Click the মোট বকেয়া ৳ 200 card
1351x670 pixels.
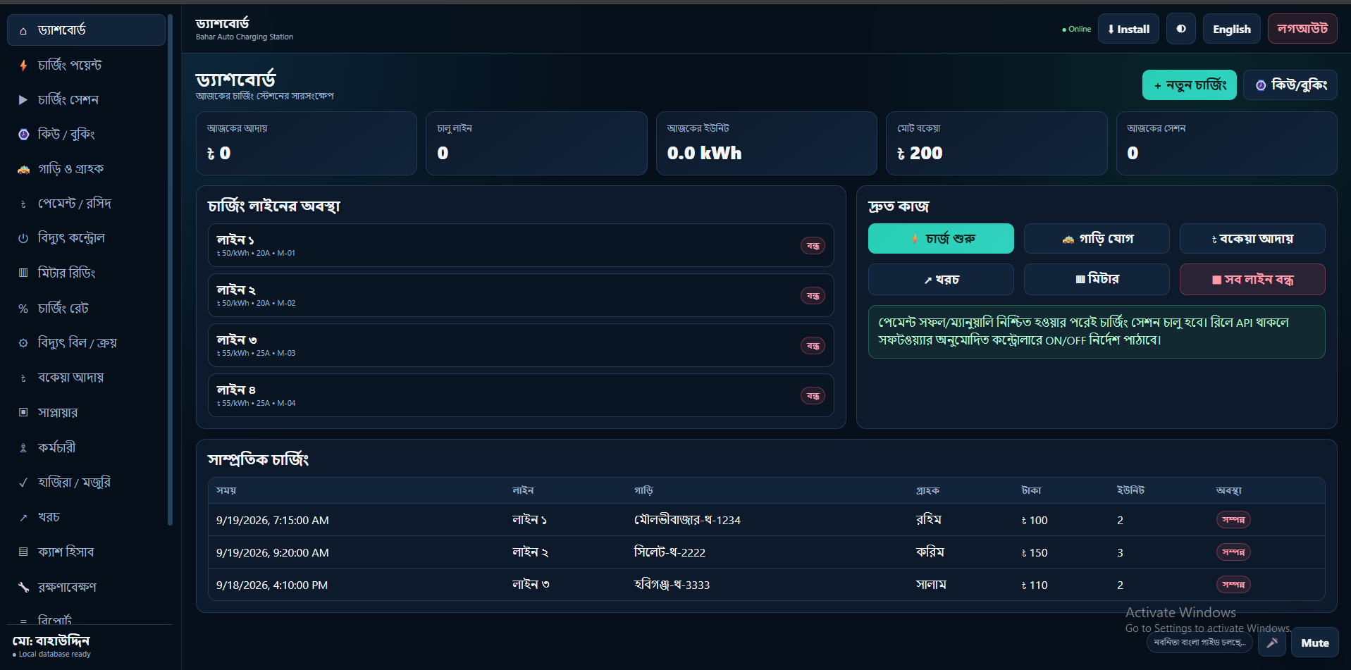tap(997, 143)
